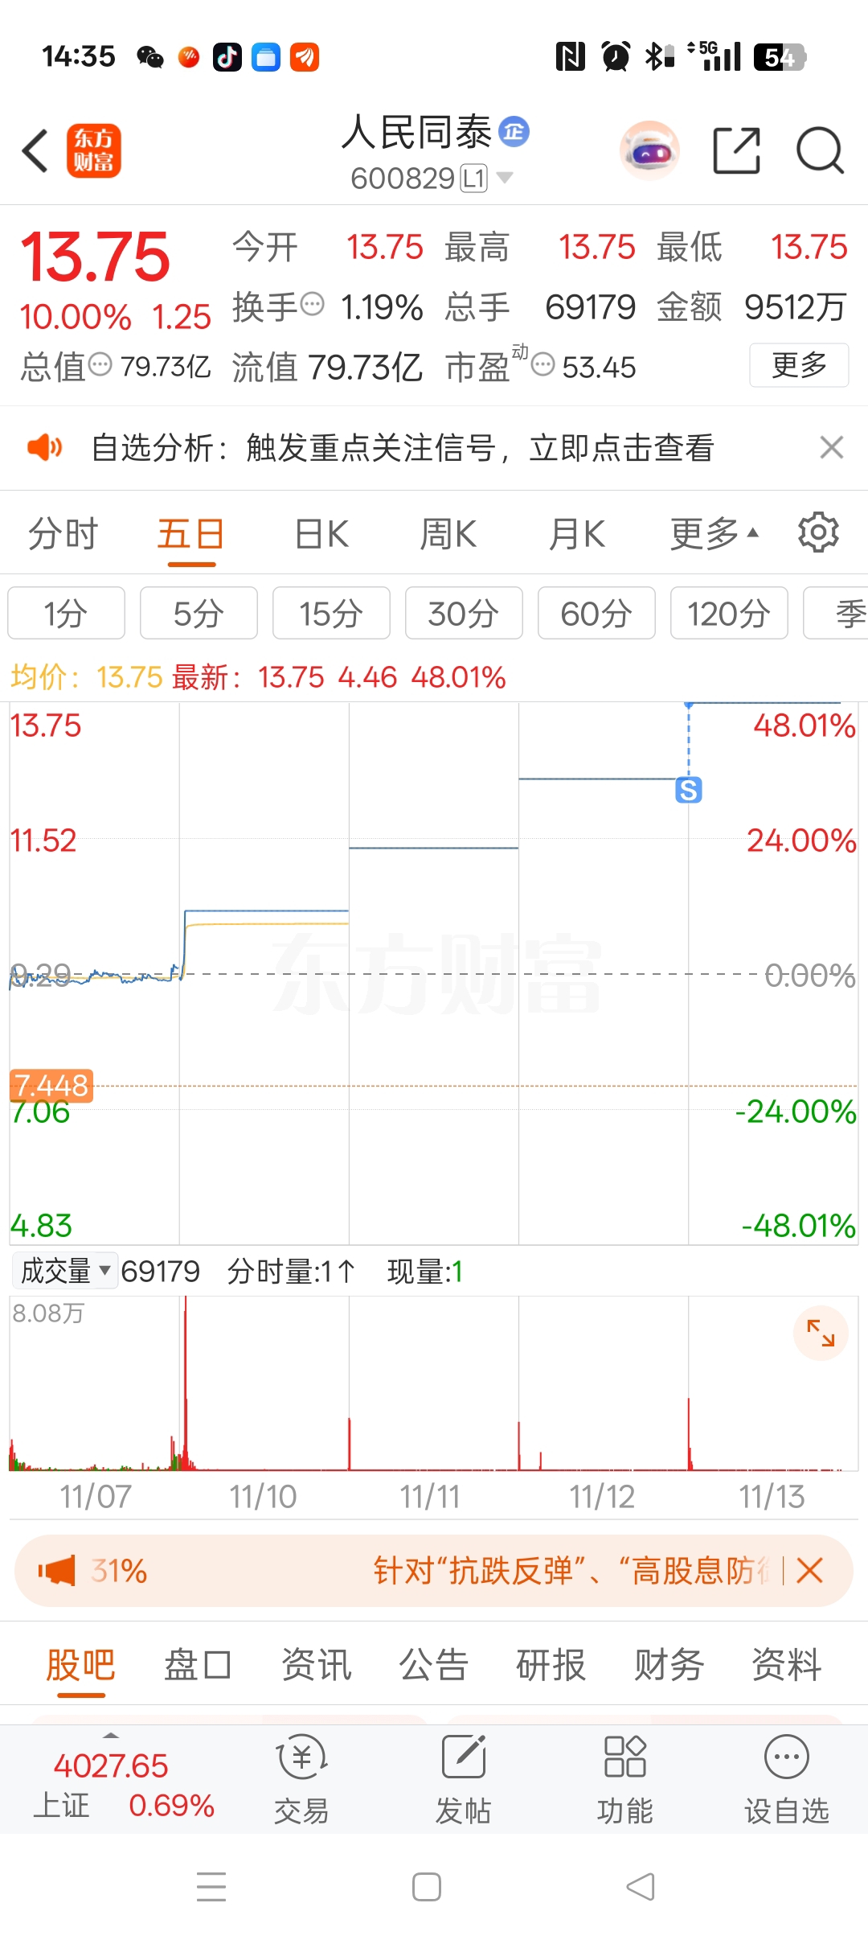This screenshot has height=1940, width=868.
Task: Tap the back arrow icon
Action: (35, 150)
